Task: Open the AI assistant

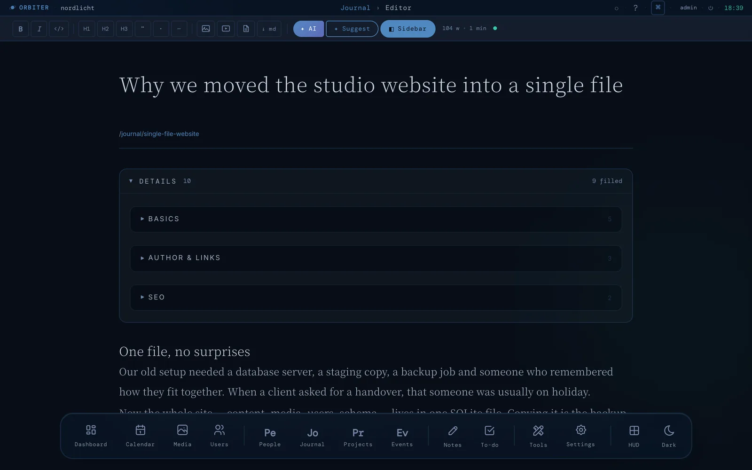Action: [308, 29]
